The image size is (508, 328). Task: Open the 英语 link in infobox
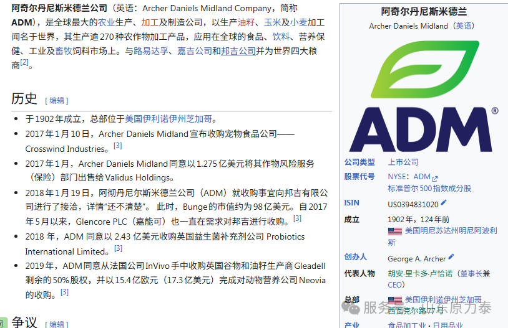[464, 26]
